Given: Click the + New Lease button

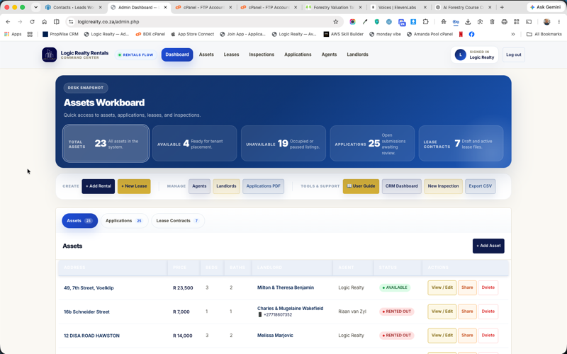Looking at the screenshot, I should pyautogui.click(x=134, y=186).
